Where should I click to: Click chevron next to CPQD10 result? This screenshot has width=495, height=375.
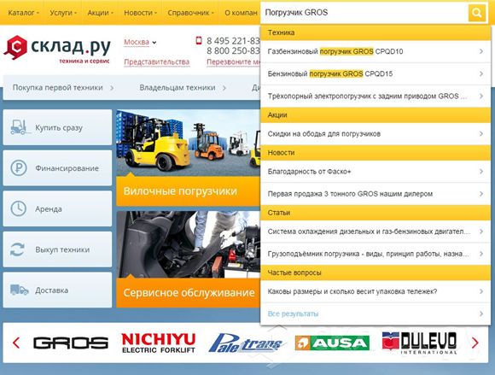click(x=481, y=51)
